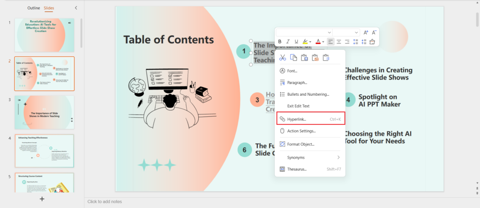Open the font size dropdown

click(x=345, y=32)
